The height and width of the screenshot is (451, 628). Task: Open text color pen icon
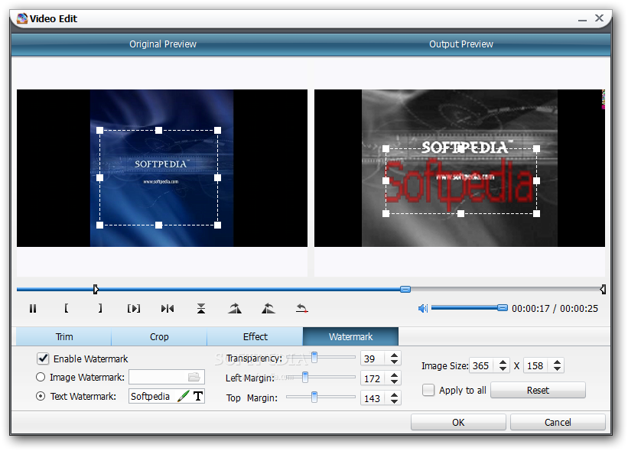point(184,396)
